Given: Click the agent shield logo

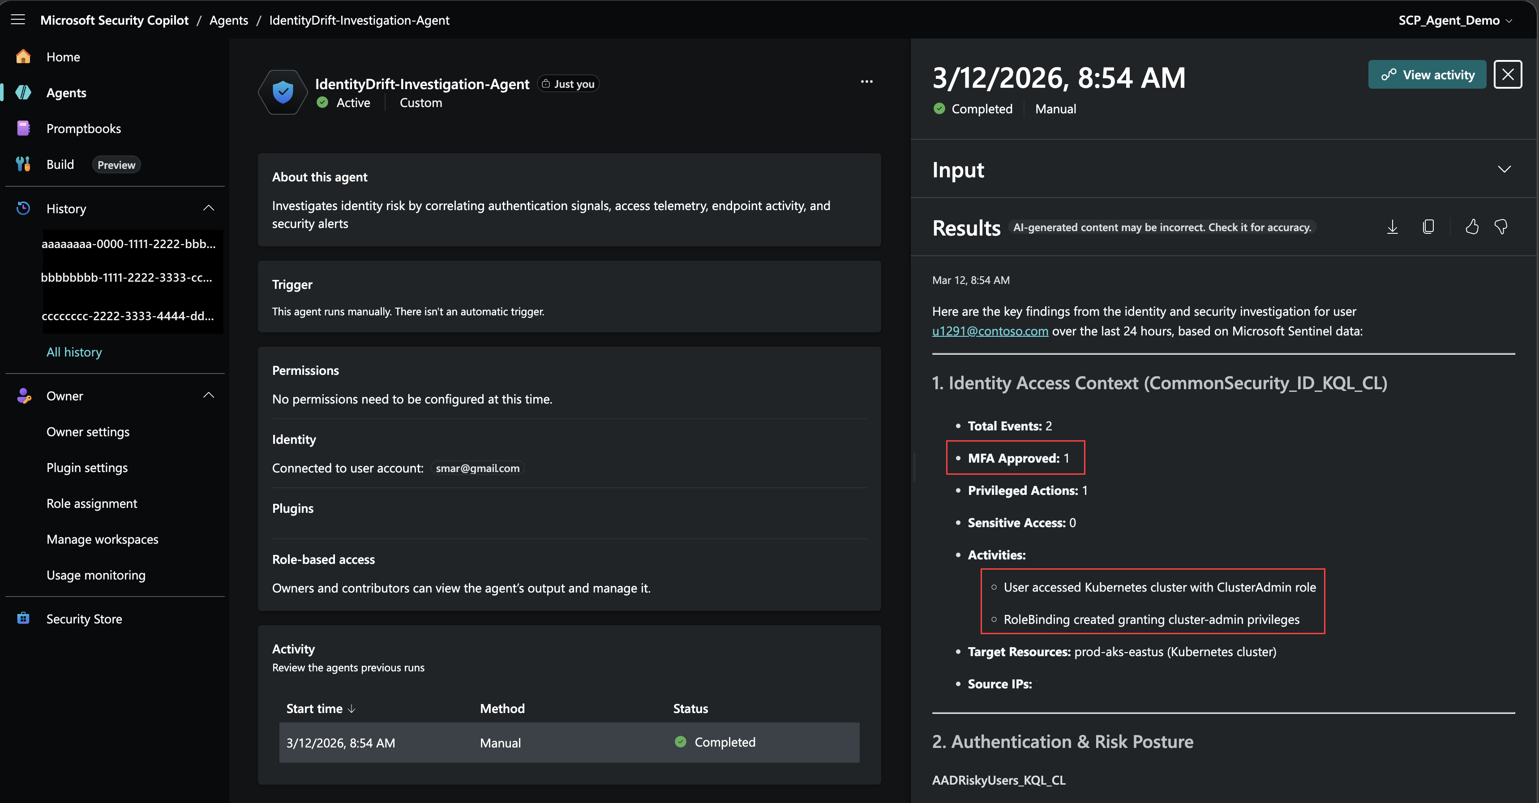Looking at the screenshot, I should (x=283, y=92).
